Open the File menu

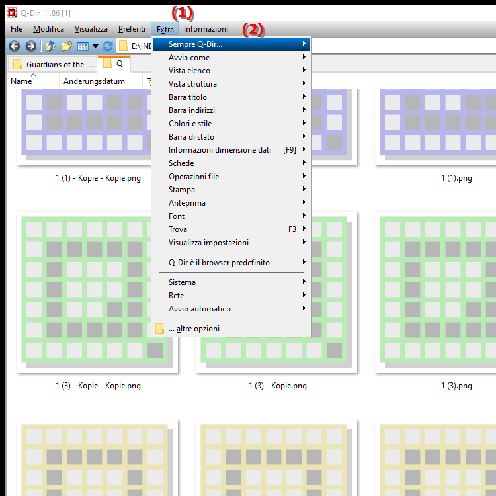click(17, 29)
